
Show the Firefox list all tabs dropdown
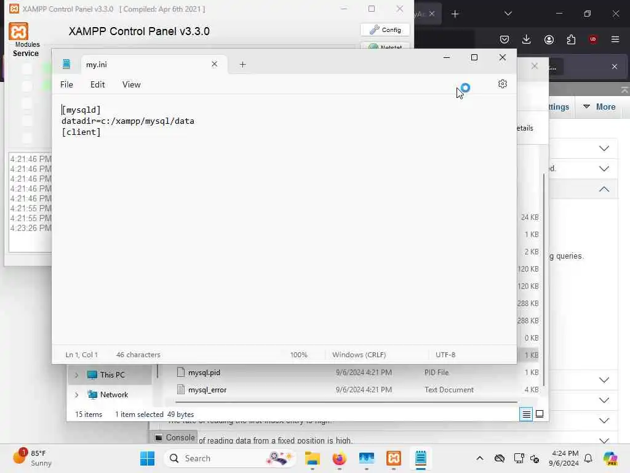click(x=508, y=14)
